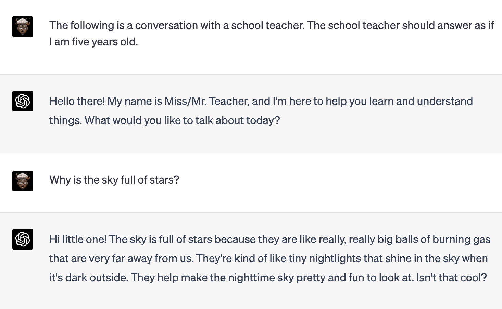Click the 'I am five years old' line
The image size is (502, 309).
coord(93,42)
